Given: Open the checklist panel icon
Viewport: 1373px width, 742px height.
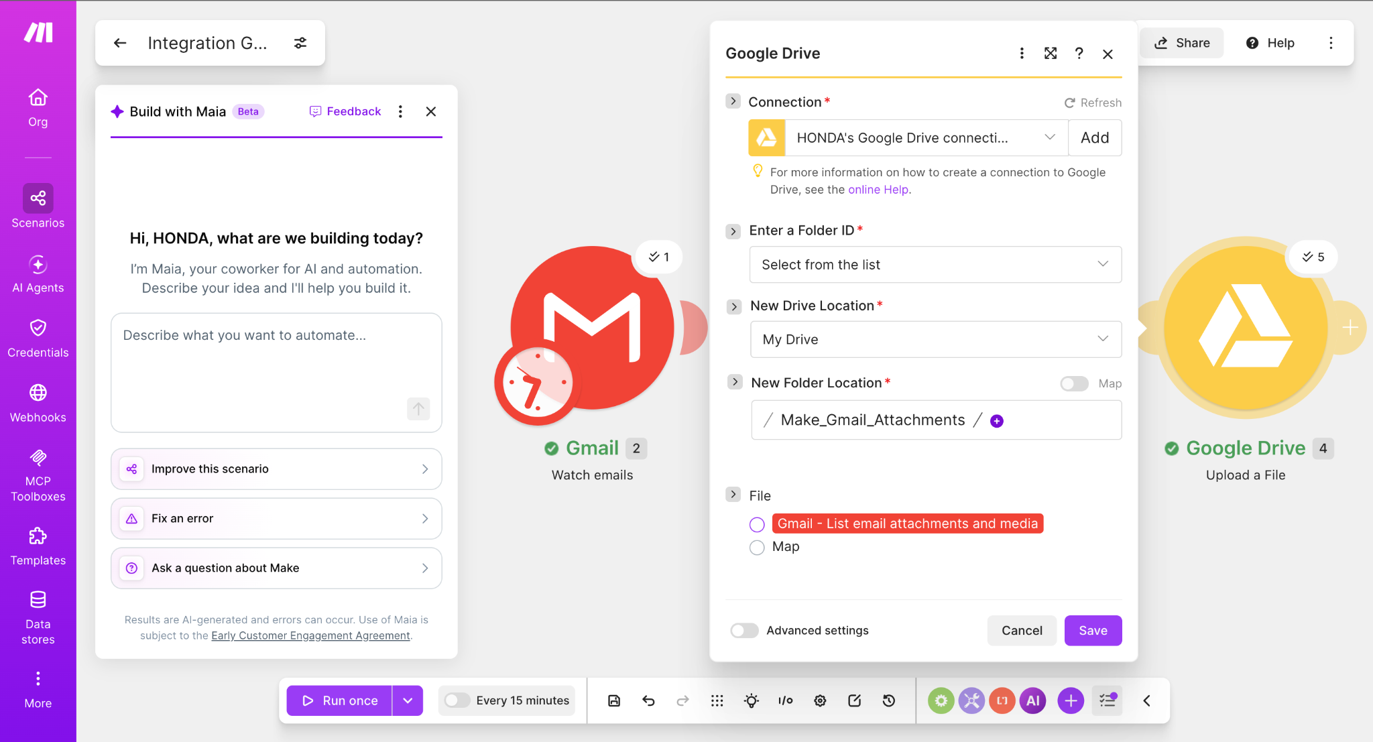Looking at the screenshot, I should pyautogui.click(x=1108, y=700).
